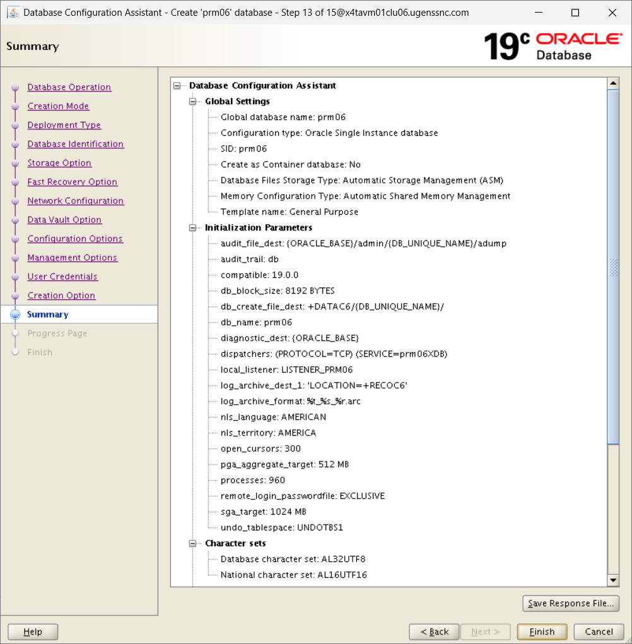This screenshot has width=632, height=644.
Task: Go to the User Credentials step
Action: 62,276
